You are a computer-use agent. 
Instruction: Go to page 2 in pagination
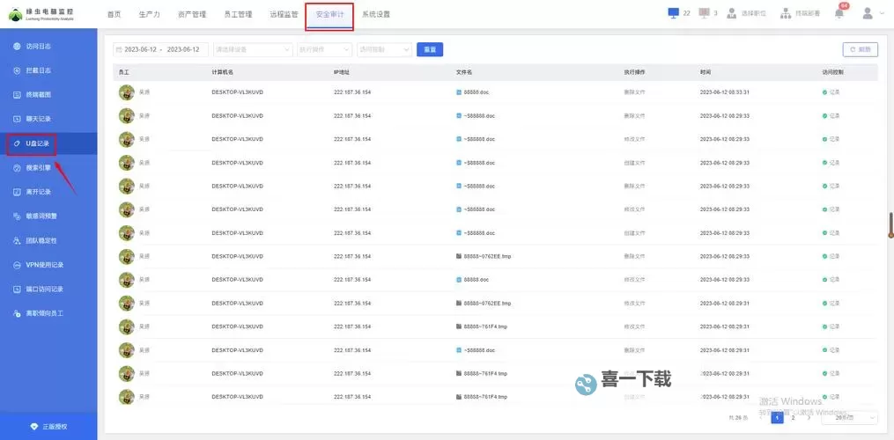coord(793,418)
